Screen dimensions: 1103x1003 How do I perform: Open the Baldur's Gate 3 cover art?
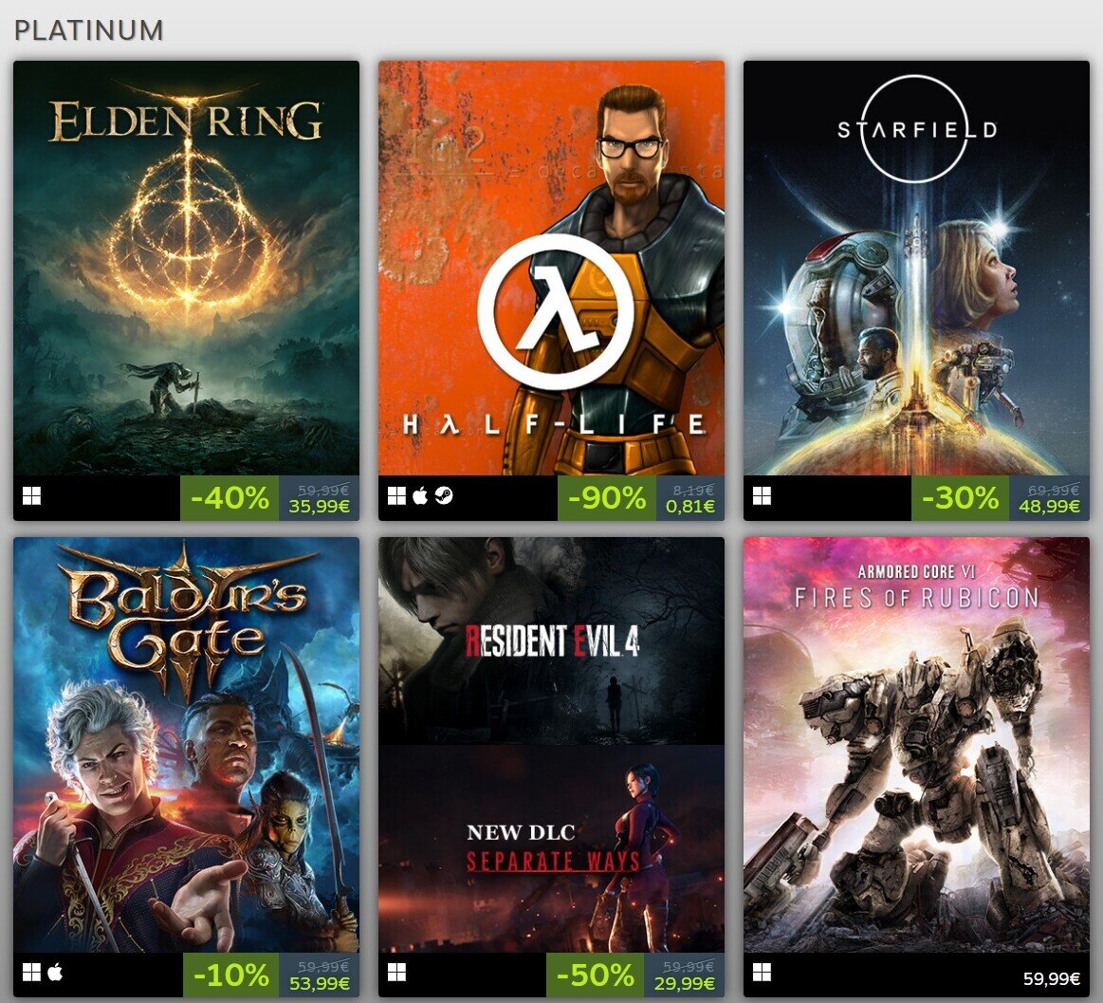(x=187, y=745)
